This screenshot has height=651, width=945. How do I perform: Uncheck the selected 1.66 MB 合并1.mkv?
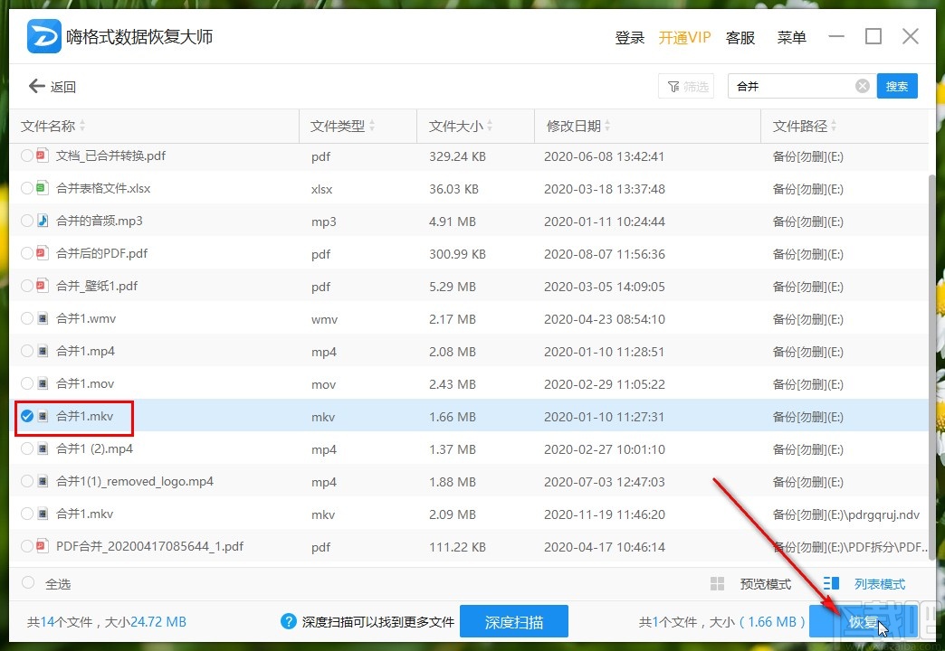(26, 416)
